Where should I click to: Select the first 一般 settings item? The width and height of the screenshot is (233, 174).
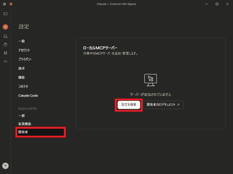pos(22,41)
